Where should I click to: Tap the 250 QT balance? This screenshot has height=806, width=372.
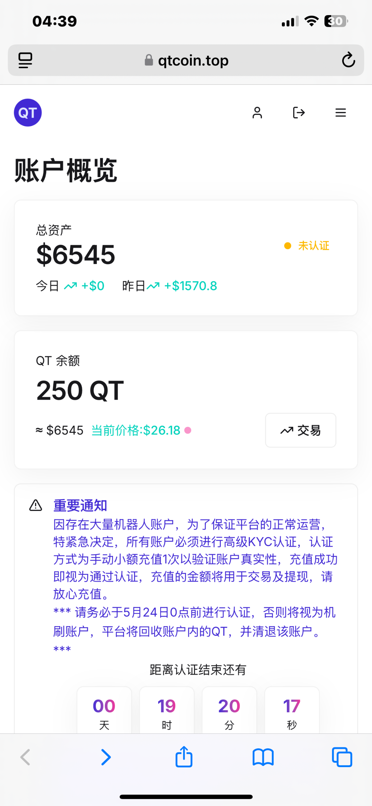[80, 391]
